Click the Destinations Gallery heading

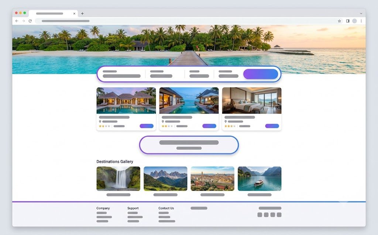coord(115,162)
